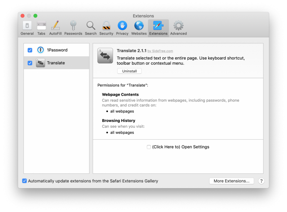Click the large Translate icon in details

click(x=105, y=56)
